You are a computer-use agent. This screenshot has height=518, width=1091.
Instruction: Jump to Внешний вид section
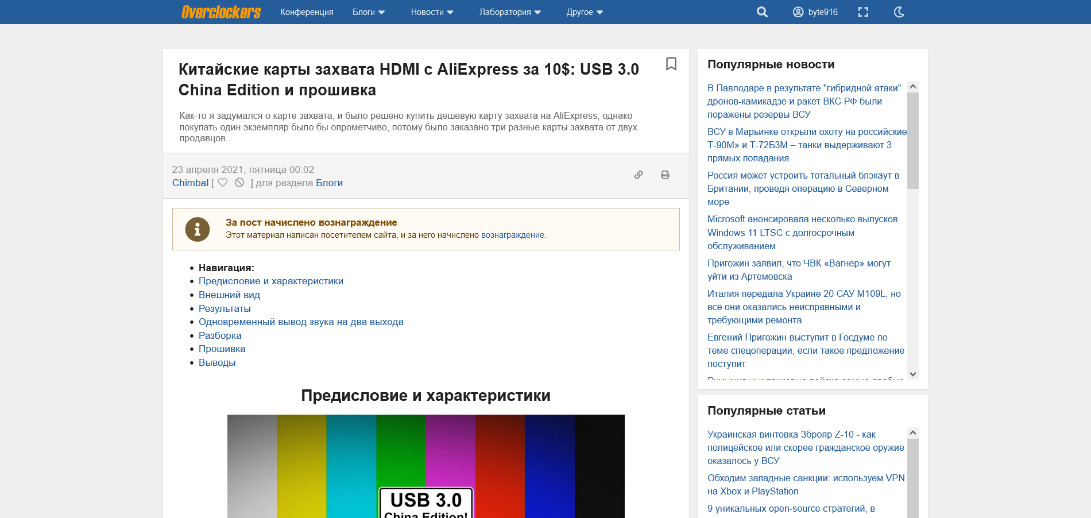(x=229, y=295)
